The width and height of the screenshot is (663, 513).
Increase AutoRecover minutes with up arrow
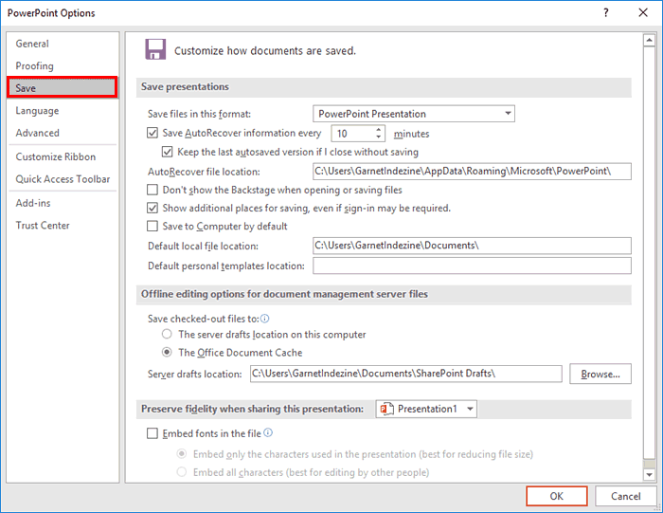coord(379,129)
